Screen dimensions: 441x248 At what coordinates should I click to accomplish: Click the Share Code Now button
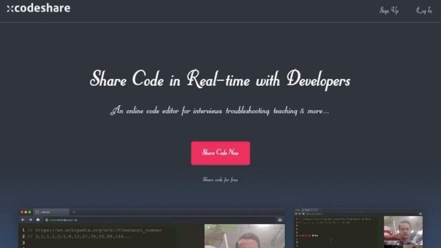(x=220, y=153)
